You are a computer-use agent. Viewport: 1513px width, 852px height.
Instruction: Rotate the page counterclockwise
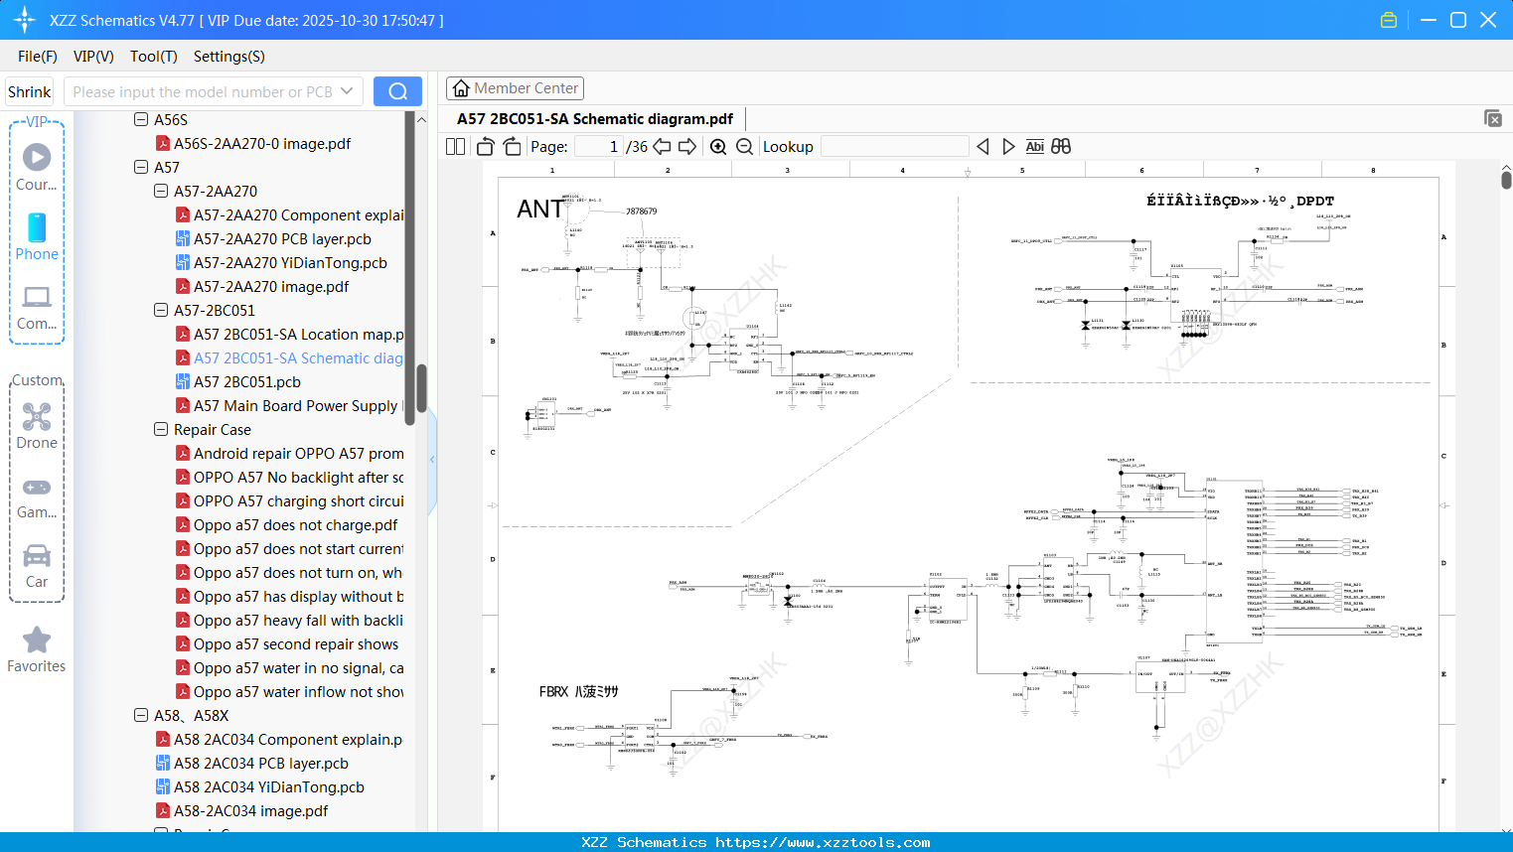[486, 147]
